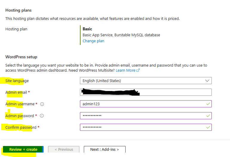Click the Admin email label

[x=16, y=92]
